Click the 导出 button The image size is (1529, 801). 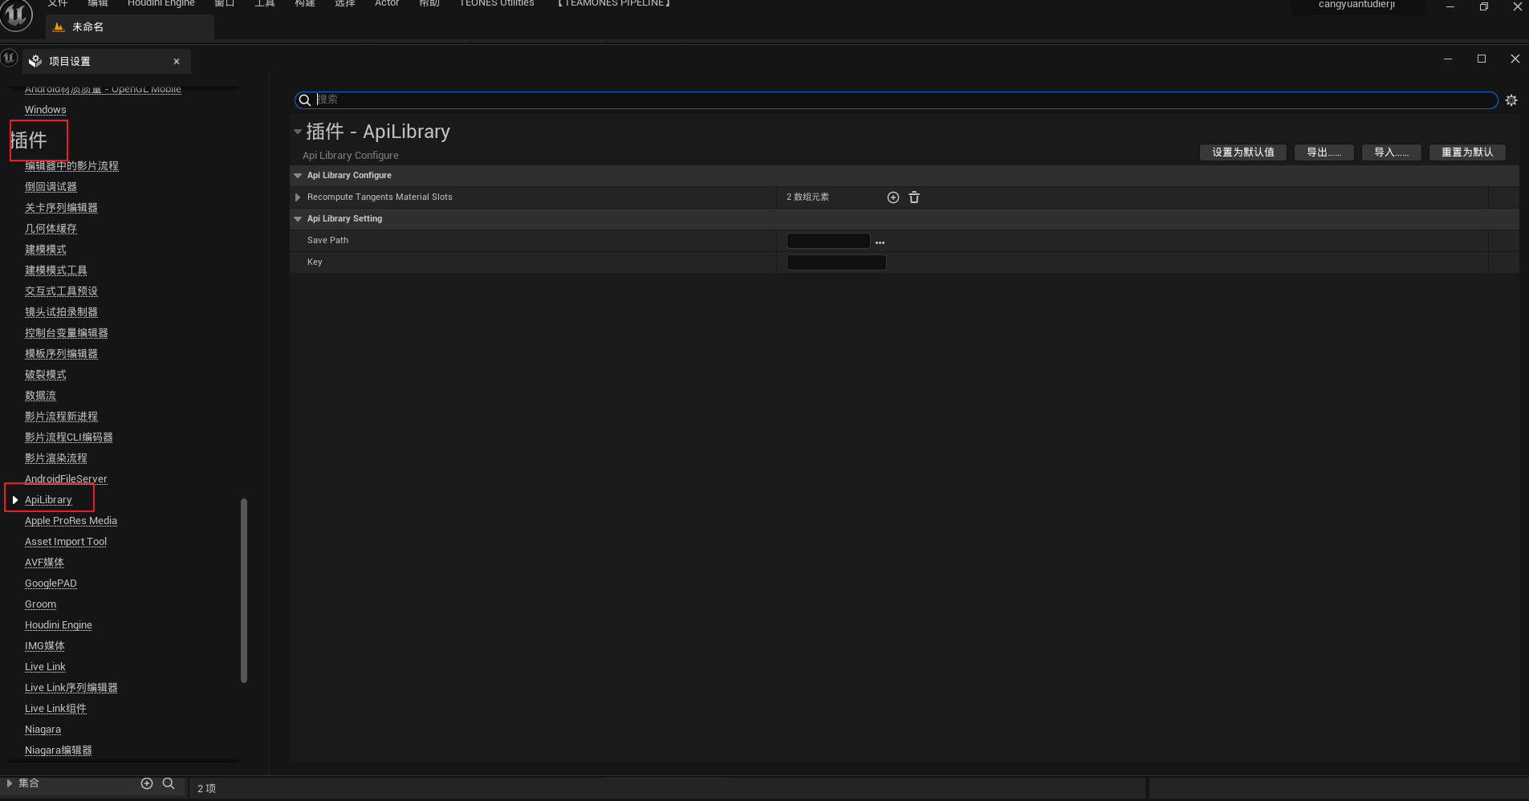tap(1324, 152)
